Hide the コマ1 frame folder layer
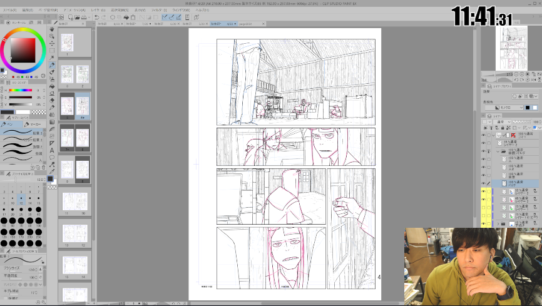The height and width of the screenshot is (306, 542). pos(483,135)
